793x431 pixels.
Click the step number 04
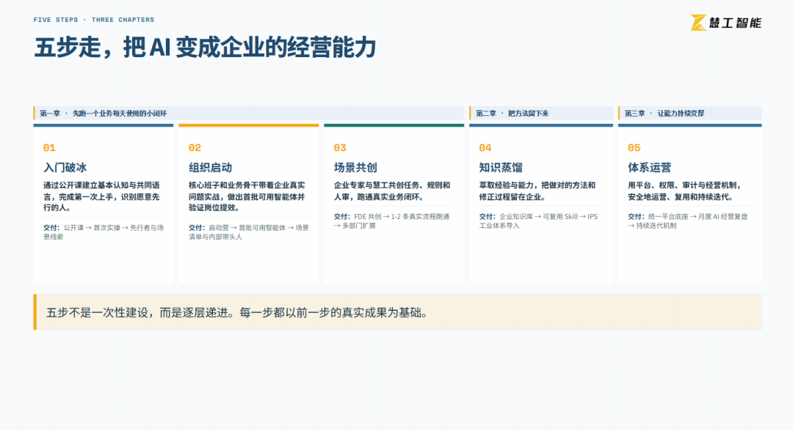click(x=485, y=147)
